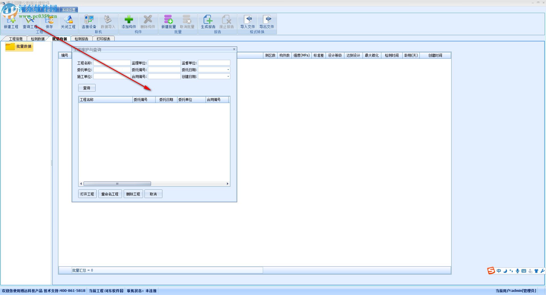Select the 批量数据 folder item
This screenshot has width=546, height=295.
coord(19,47)
